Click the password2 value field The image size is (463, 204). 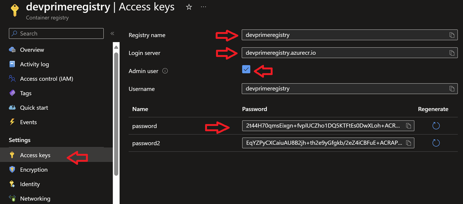click(x=328, y=143)
